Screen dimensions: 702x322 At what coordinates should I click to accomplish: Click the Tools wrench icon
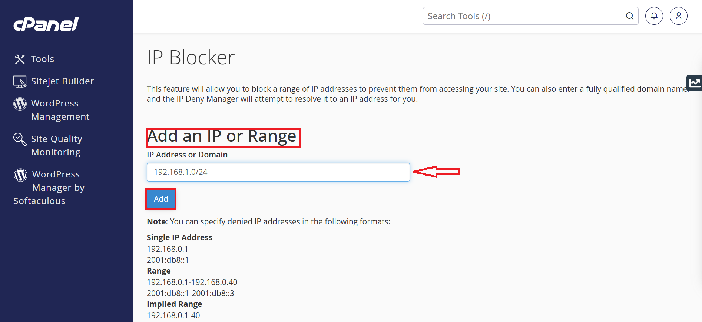click(x=20, y=59)
